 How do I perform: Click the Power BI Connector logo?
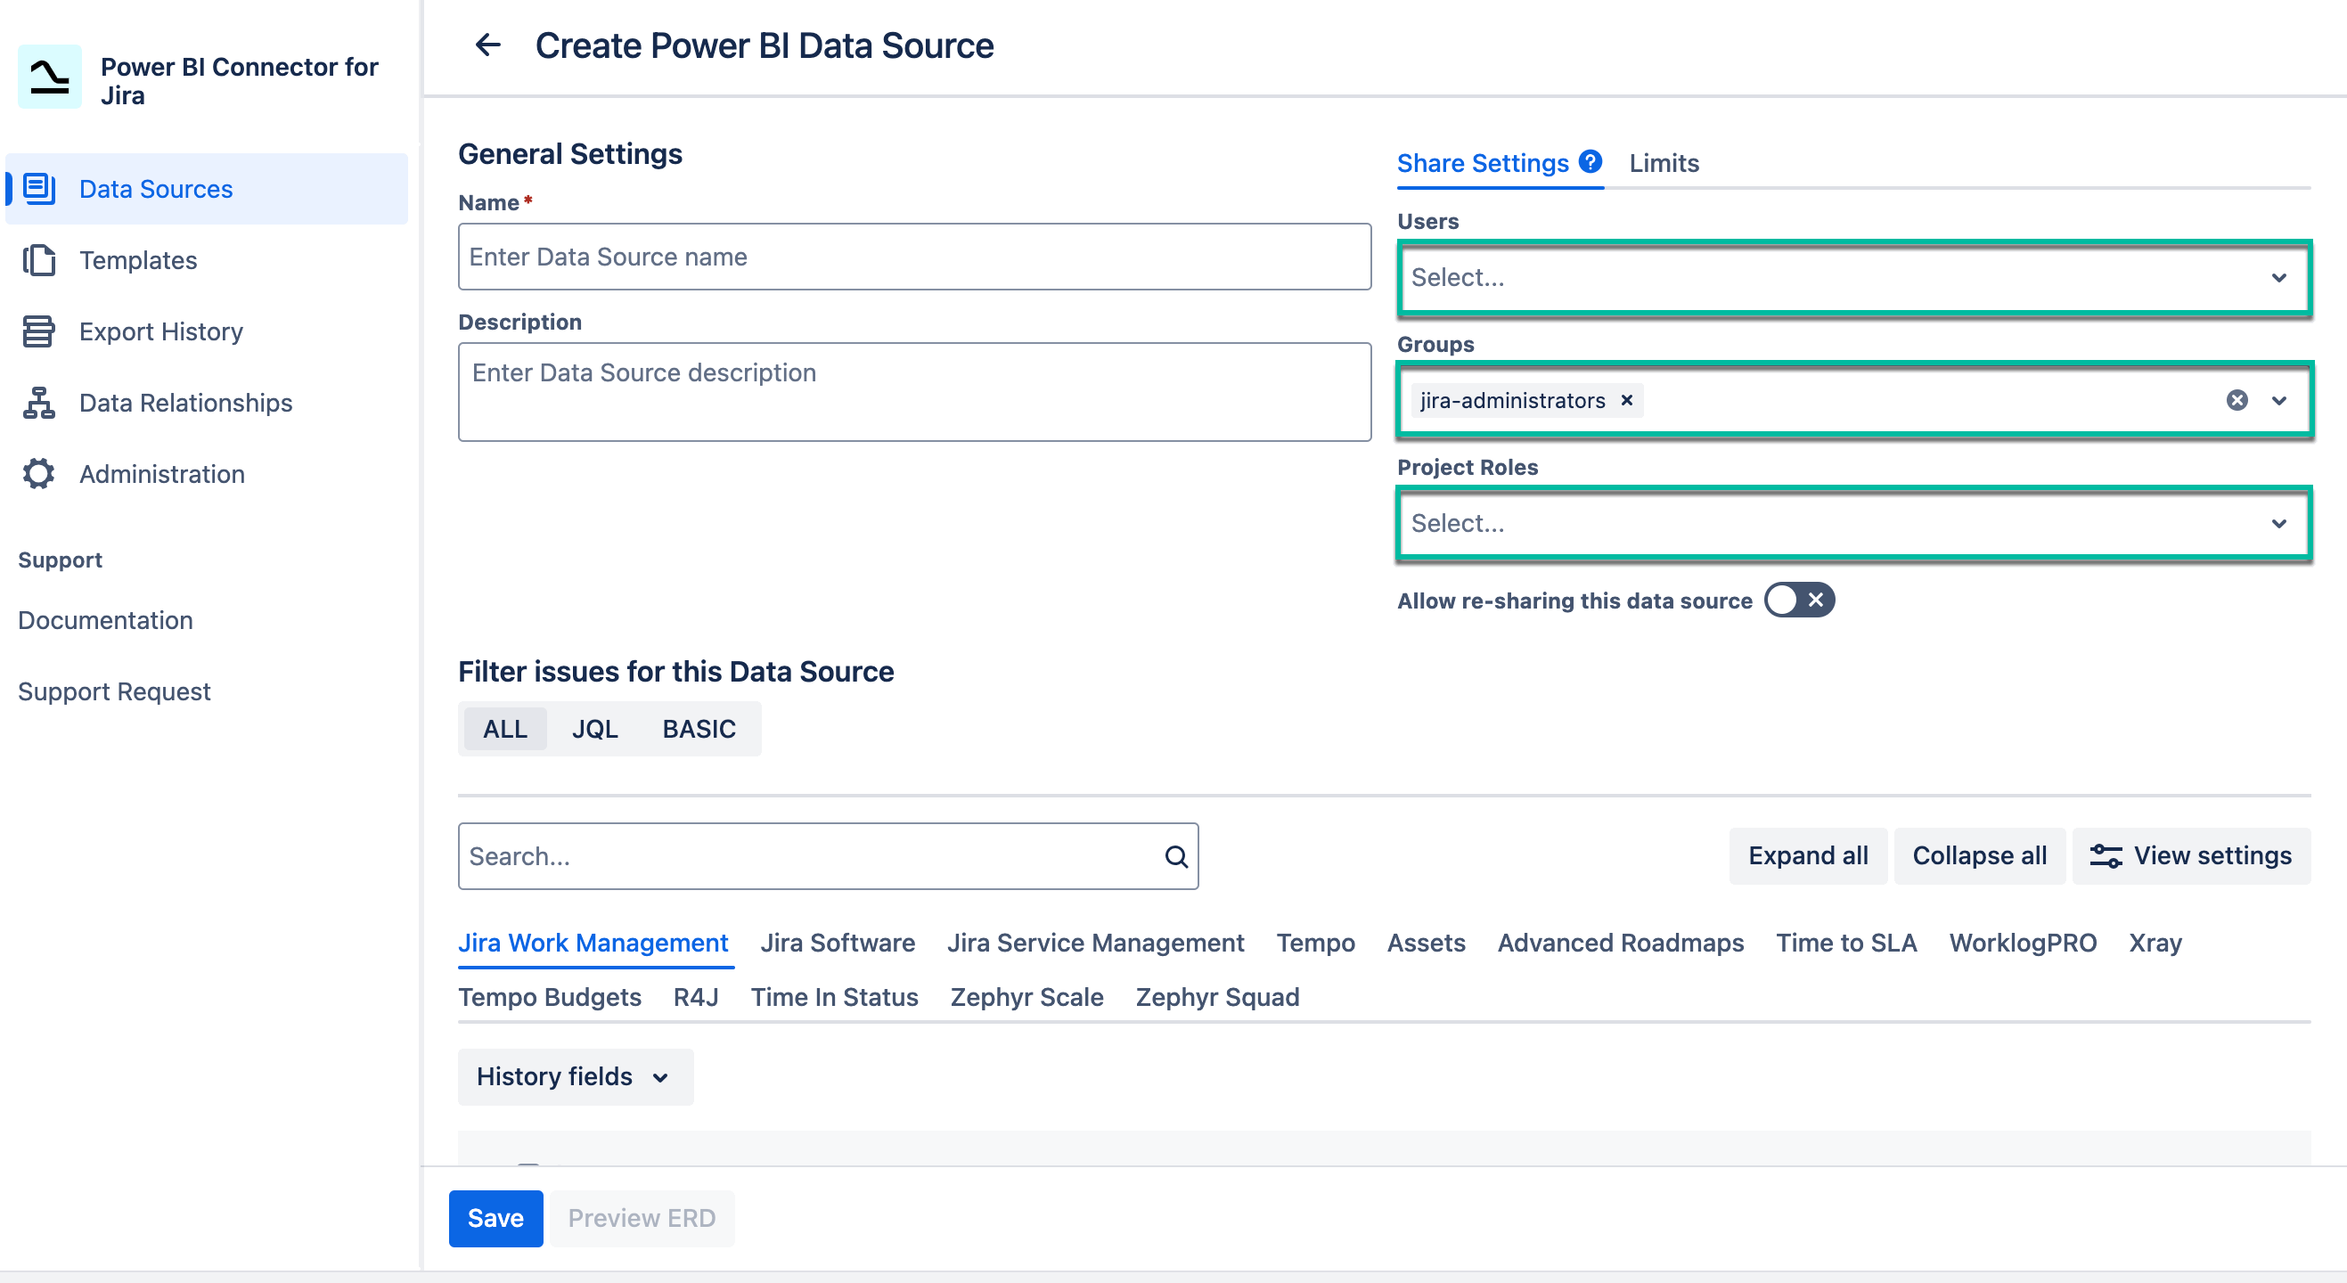point(50,78)
